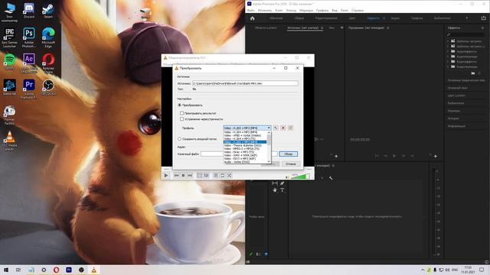Open the Edit menu in Premiere
This screenshot has height=275, width=490.
pyautogui.click(x=265, y=10)
